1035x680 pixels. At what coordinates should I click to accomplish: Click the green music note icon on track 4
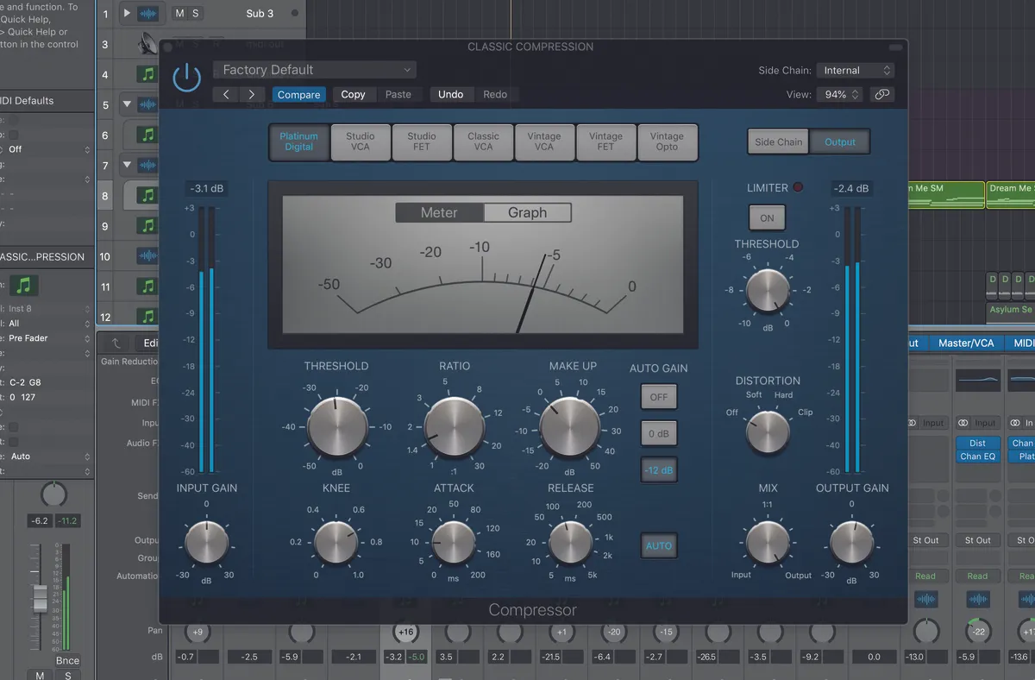148,74
